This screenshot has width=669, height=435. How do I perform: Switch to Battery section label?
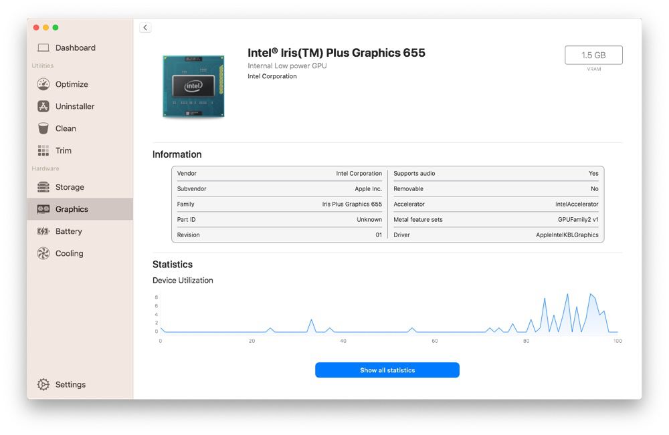coord(68,231)
